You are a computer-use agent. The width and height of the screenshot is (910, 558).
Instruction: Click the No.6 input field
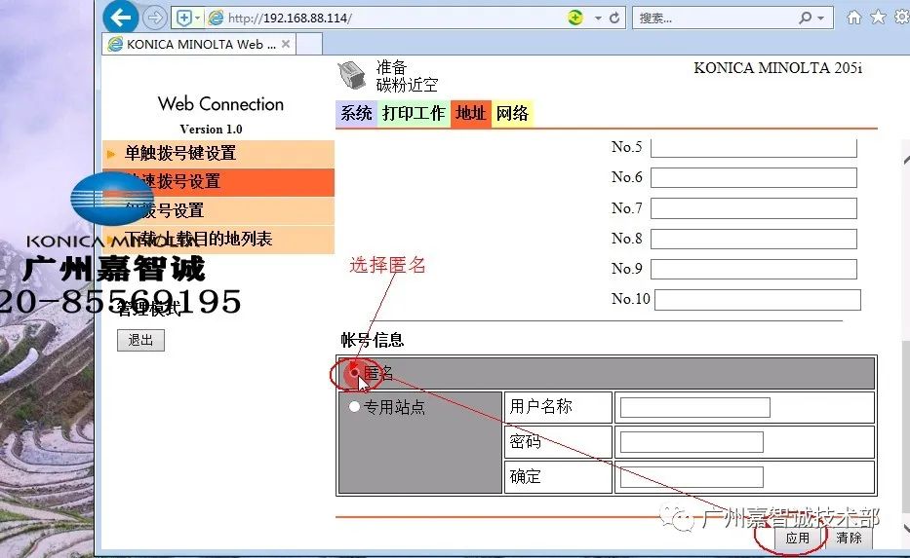pos(753,178)
